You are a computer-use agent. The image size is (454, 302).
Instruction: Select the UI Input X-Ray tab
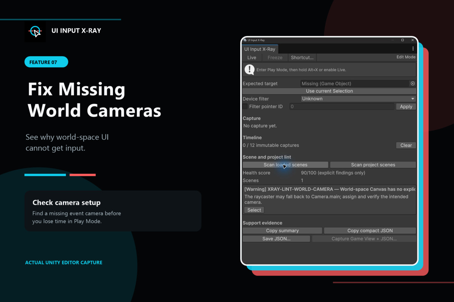pos(260,49)
